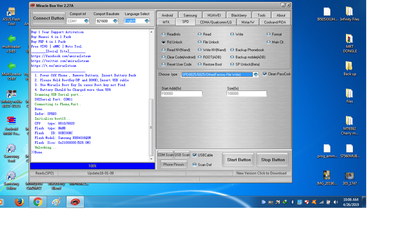This screenshot has height=231, width=411.
Task: Toggle the Clean PassCode checkbox
Action: tap(265, 74)
